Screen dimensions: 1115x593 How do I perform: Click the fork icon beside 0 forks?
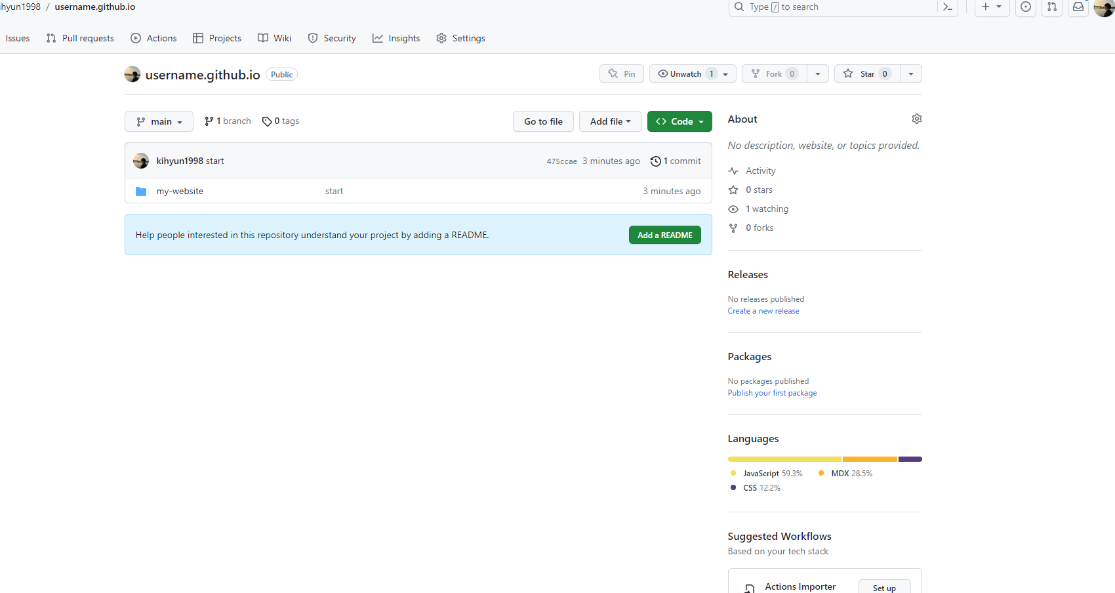(733, 228)
